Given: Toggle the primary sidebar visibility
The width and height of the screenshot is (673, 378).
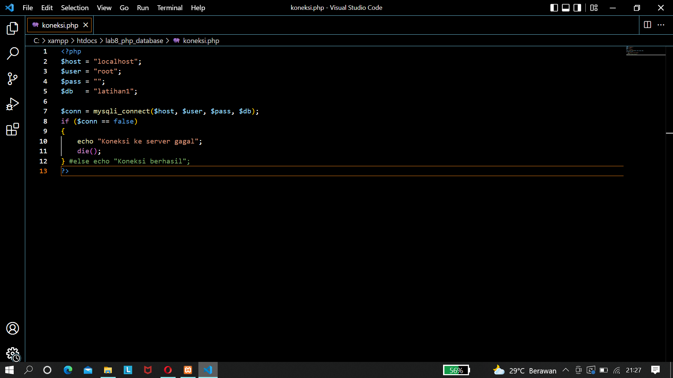Looking at the screenshot, I should [554, 7].
